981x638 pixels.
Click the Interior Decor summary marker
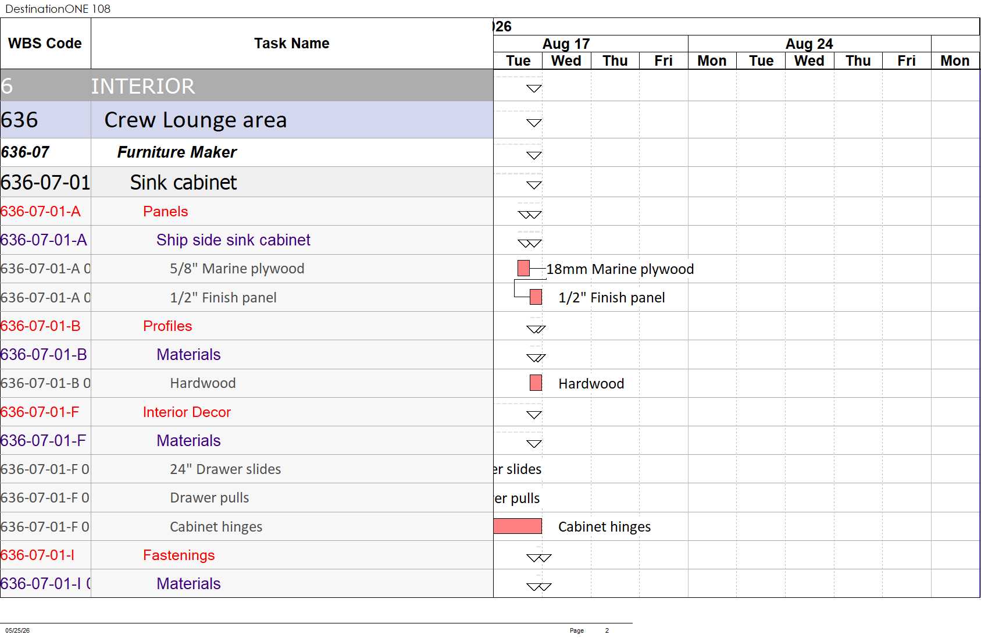click(x=534, y=415)
